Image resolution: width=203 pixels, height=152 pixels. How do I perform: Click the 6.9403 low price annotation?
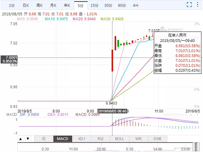pos(111,103)
